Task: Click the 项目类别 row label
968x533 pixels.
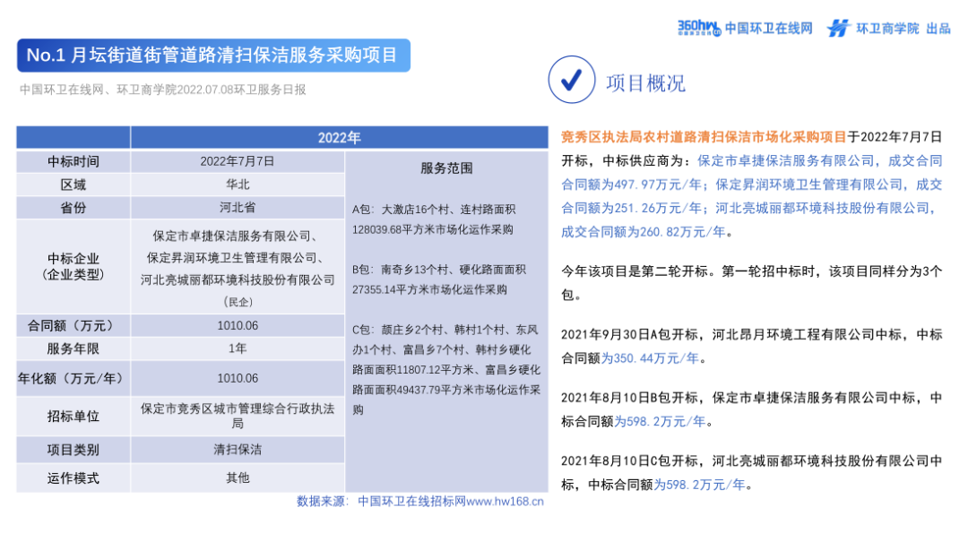Action: click(x=73, y=450)
